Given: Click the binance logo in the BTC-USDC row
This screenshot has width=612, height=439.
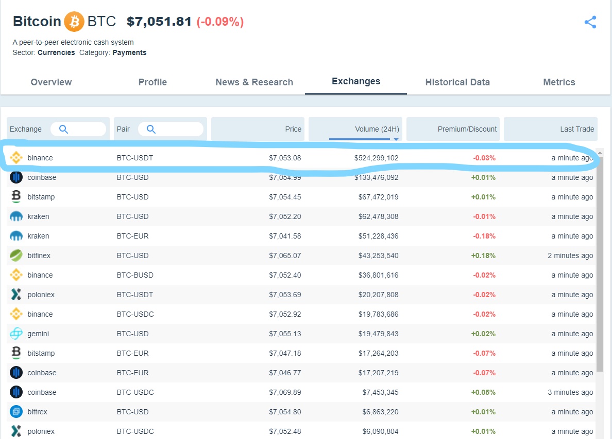Looking at the screenshot, I should pos(16,314).
